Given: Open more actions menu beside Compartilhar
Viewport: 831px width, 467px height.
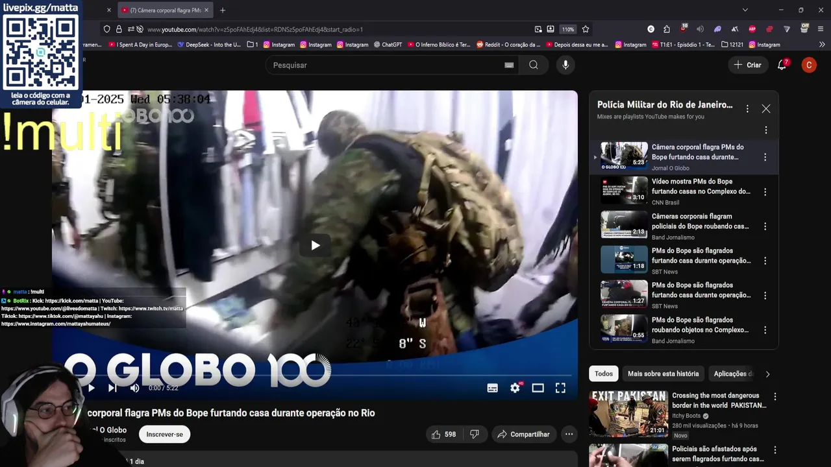Looking at the screenshot, I should (569, 435).
